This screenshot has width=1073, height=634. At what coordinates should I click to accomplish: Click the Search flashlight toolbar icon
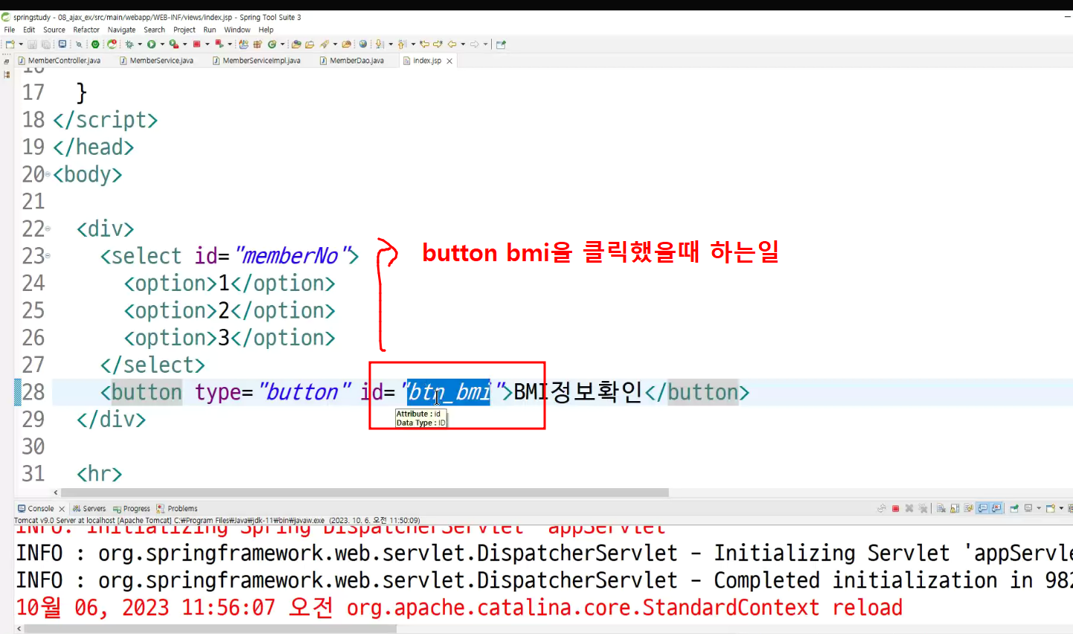(324, 45)
